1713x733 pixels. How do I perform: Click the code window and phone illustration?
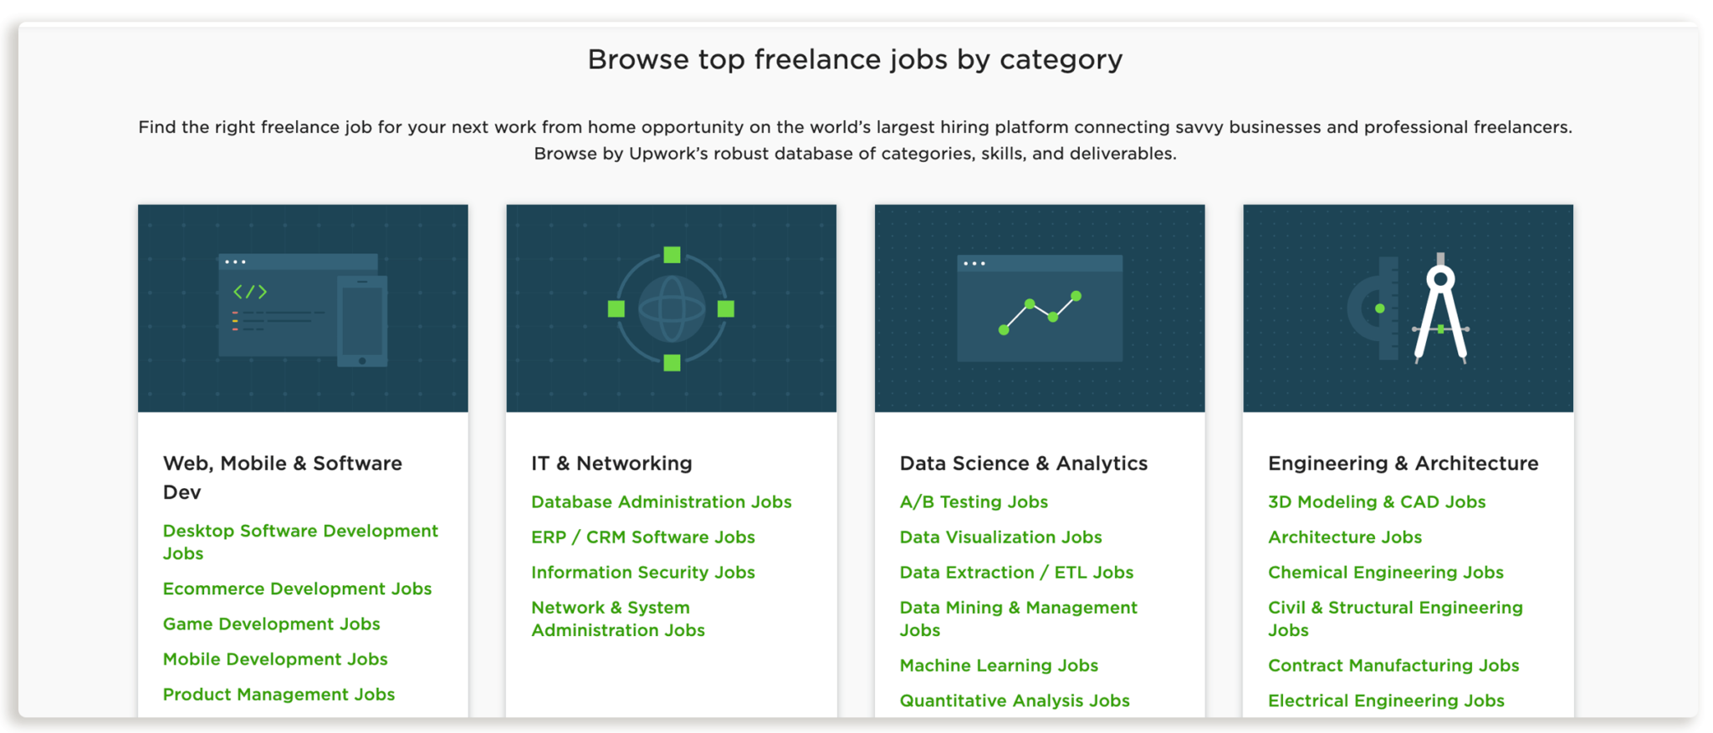(303, 308)
